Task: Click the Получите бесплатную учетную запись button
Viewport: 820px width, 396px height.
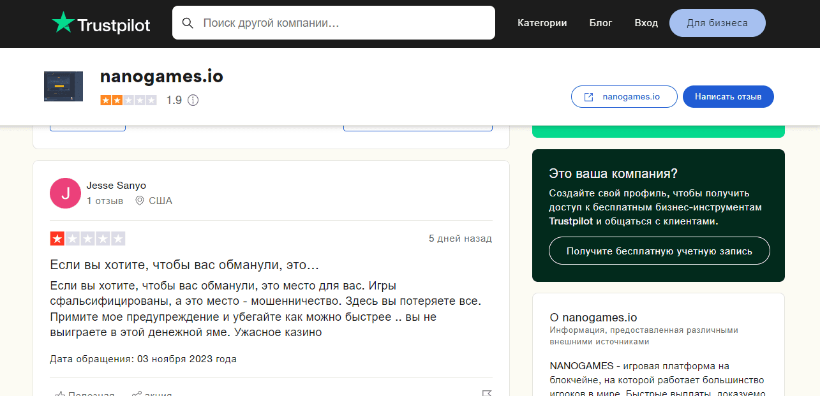Action: click(x=659, y=251)
